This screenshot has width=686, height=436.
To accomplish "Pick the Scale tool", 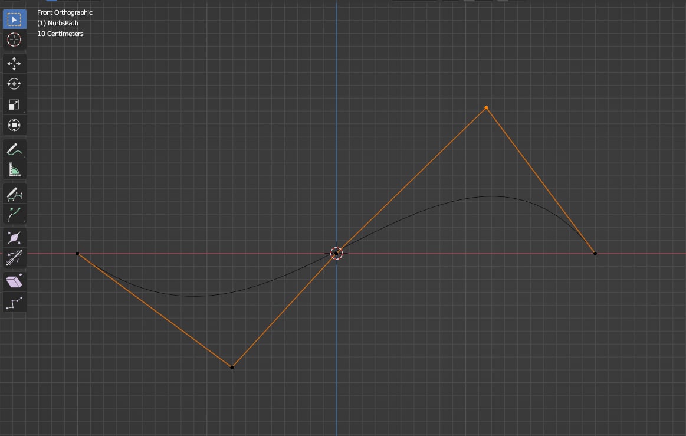I will (x=14, y=104).
